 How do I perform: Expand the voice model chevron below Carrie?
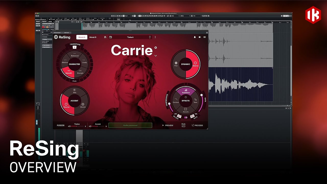[156, 55]
